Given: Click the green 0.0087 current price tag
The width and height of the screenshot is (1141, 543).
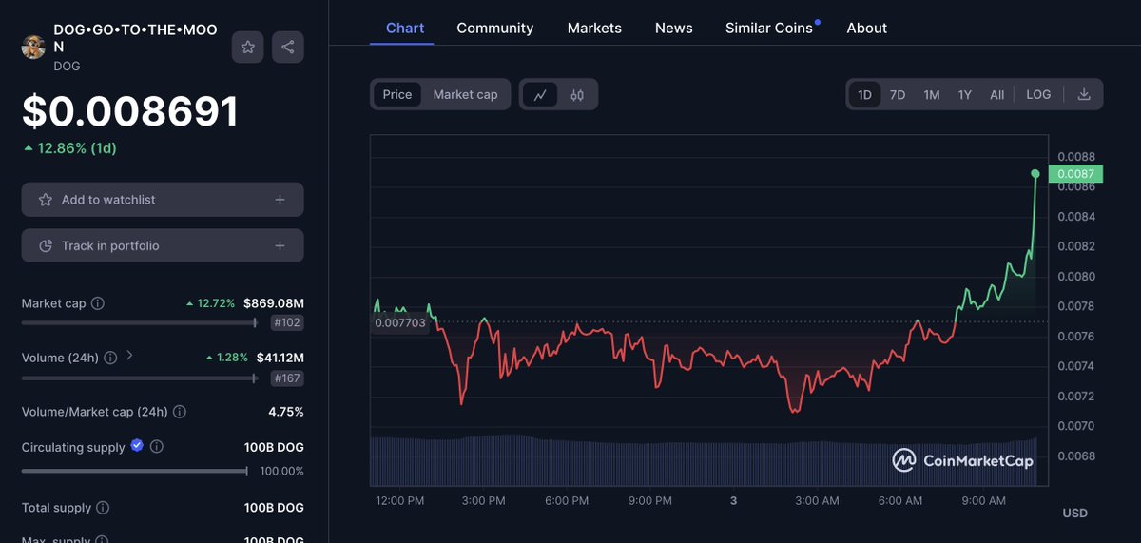Looking at the screenshot, I should click(1075, 174).
